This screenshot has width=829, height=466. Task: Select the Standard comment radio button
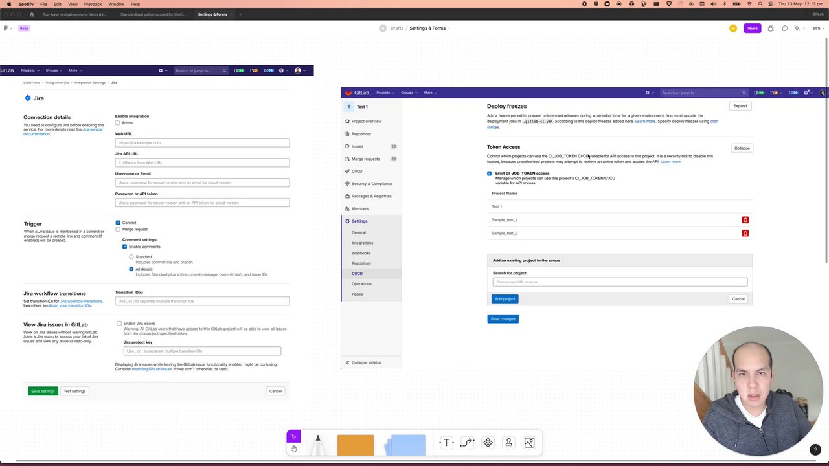point(131,257)
